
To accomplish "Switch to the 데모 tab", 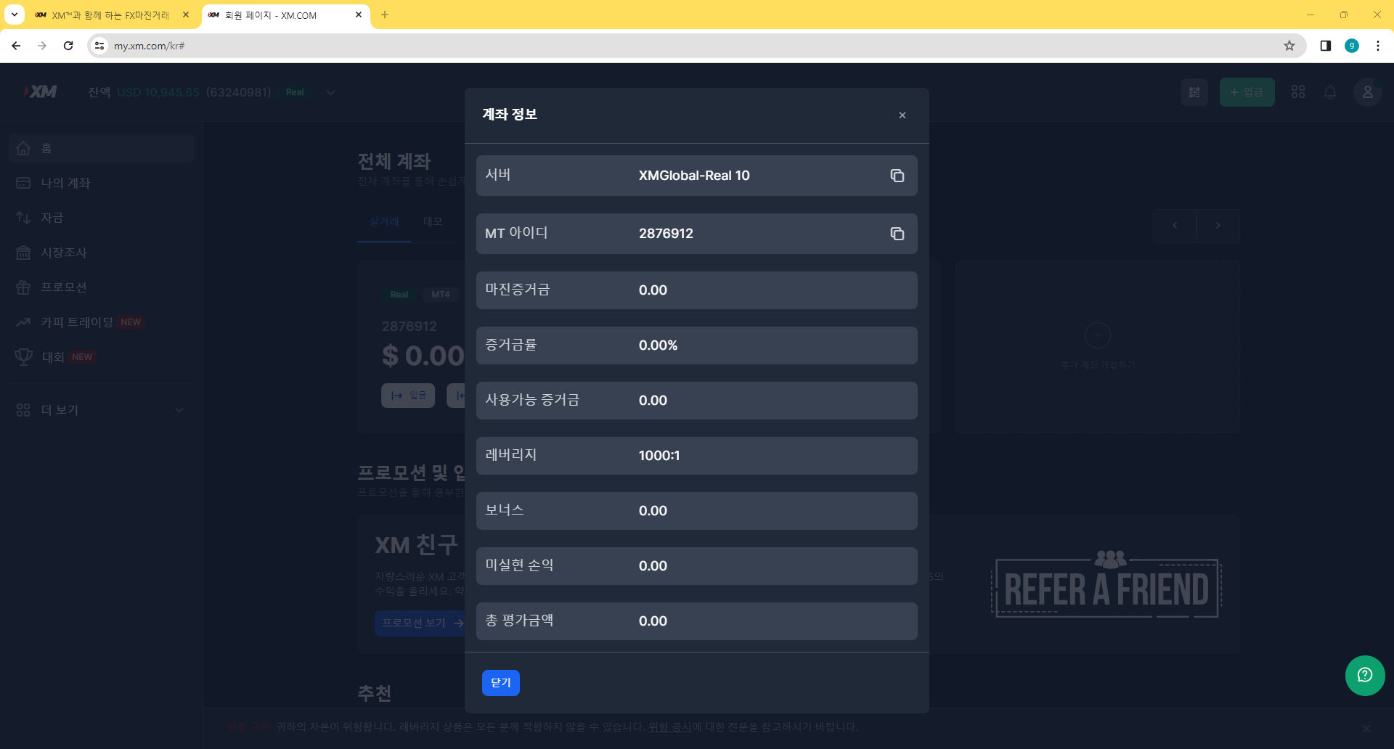I will click(433, 221).
